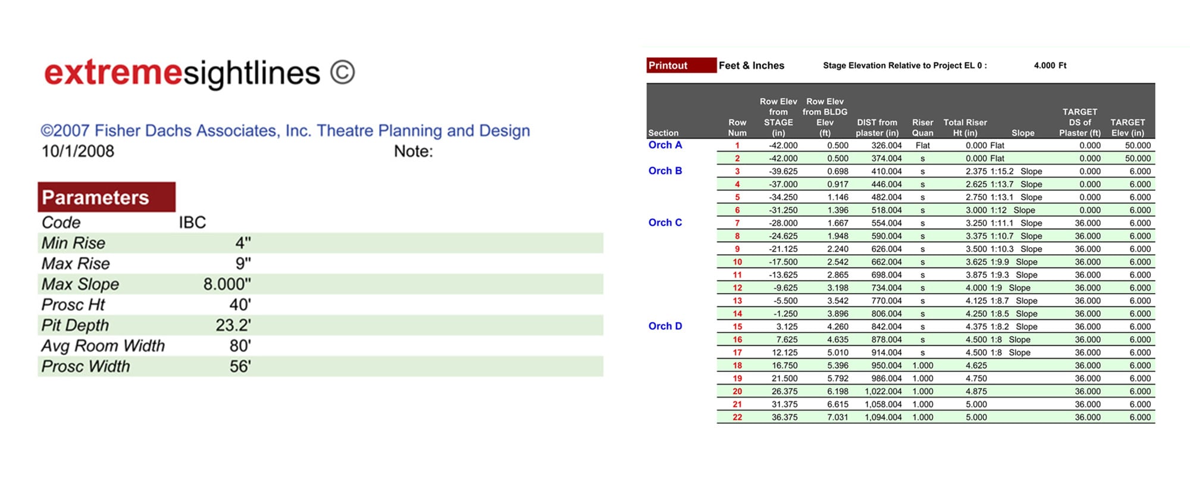This screenshot has width=1190, height=491.
Task: Click the extremesightlines logo
Action: pyautogui.click(x=181, y=73)
